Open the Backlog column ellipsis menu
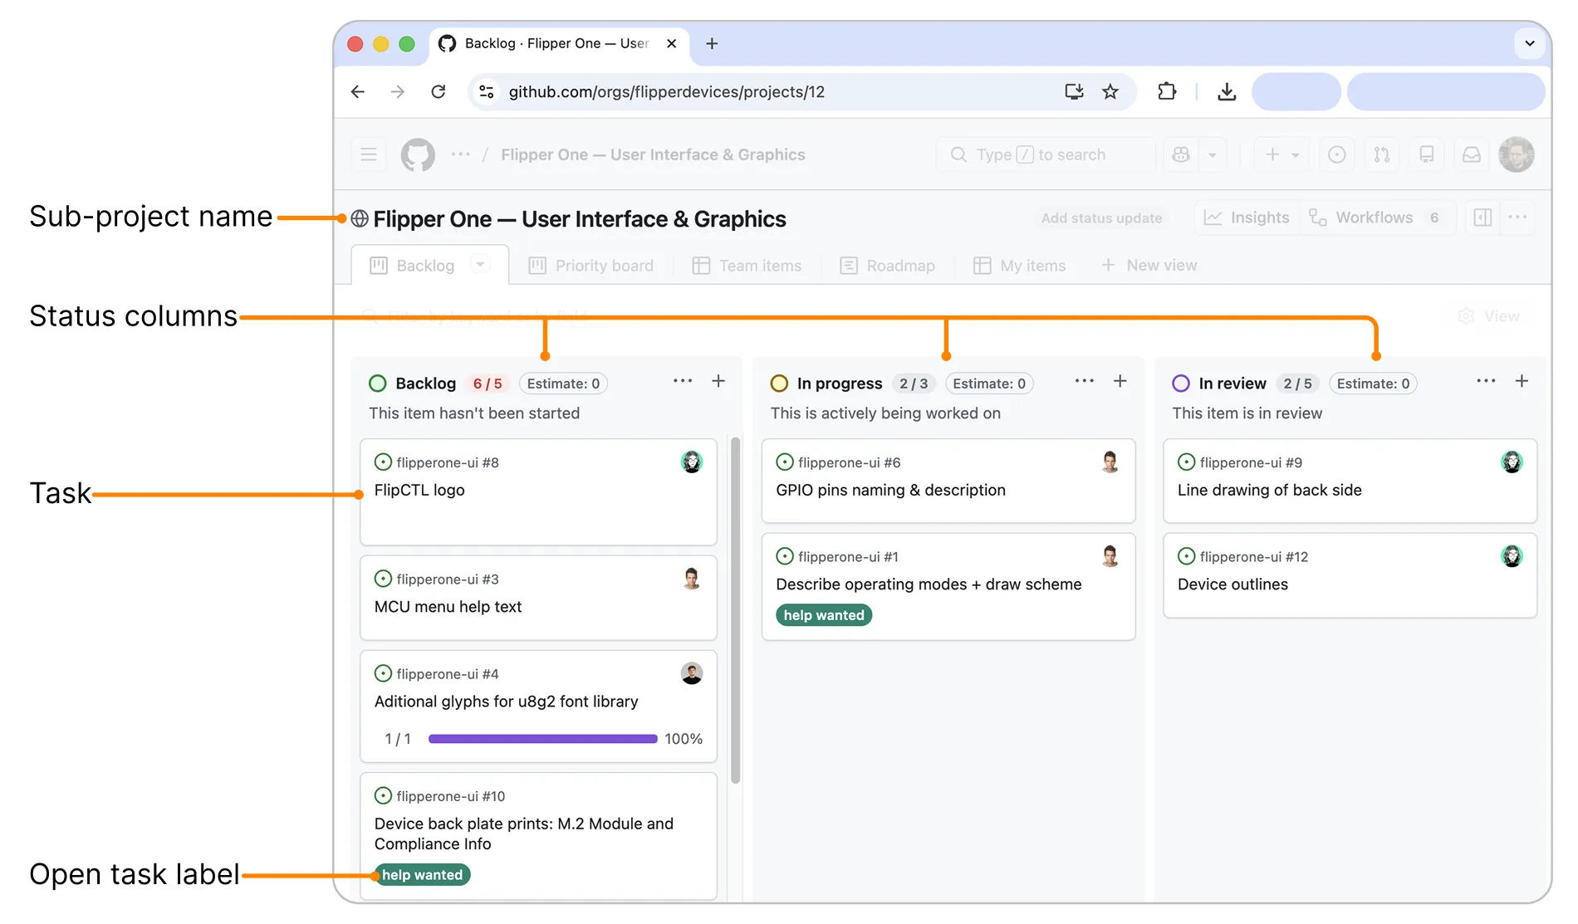Screen dimensions: 1578x924 point(683,381)
